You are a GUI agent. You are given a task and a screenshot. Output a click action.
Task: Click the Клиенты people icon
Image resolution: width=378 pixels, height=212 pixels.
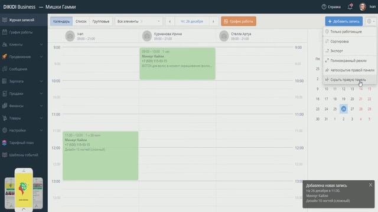pos(4,45)
